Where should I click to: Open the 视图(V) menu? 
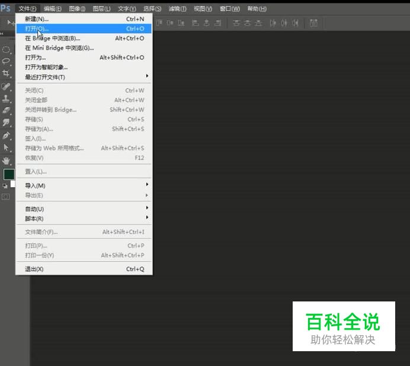click(x=203, y=9)
